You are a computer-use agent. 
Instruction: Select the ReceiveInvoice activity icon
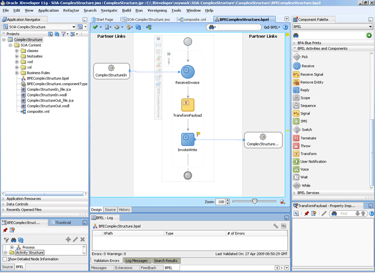187,72
